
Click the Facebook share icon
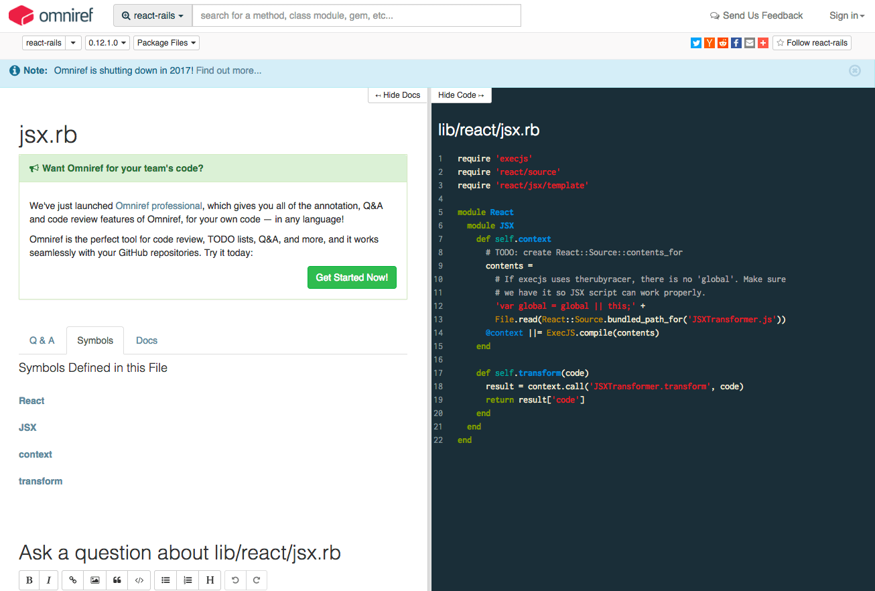(736, 43)
